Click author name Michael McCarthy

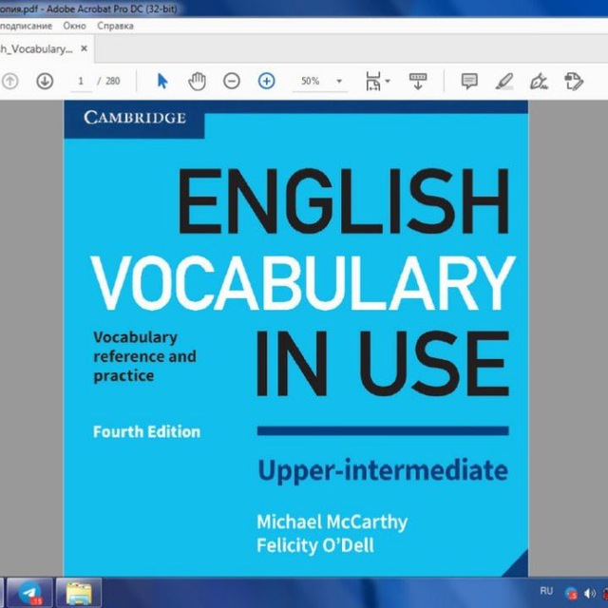332,522
